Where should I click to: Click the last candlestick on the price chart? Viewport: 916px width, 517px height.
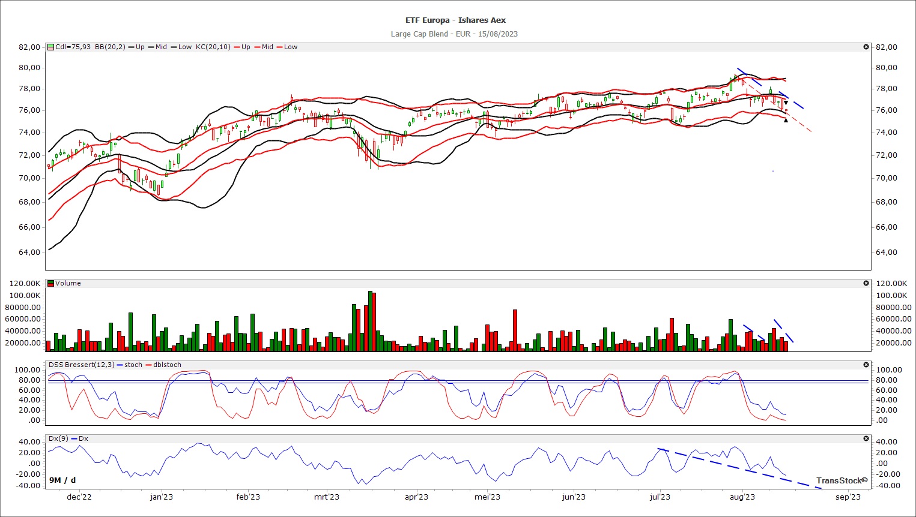[x=786, y=111]
